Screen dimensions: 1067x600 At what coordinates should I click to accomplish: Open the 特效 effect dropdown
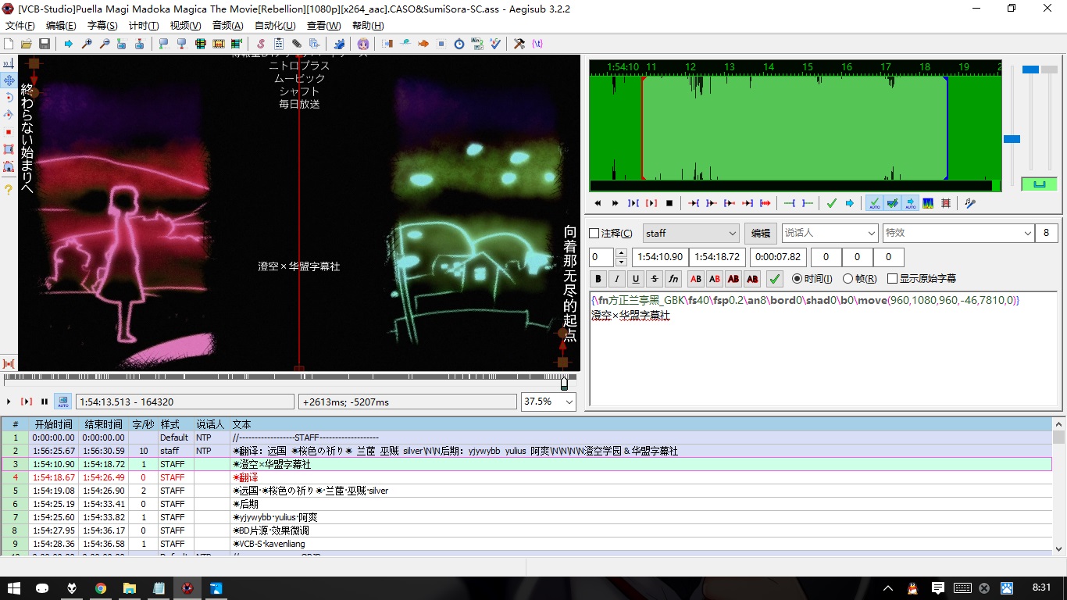click(958, 233)
